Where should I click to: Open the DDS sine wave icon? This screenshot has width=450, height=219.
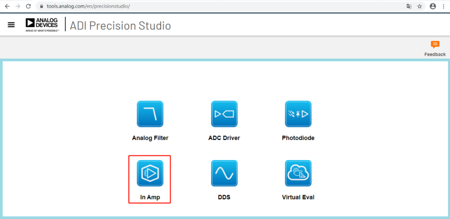click(x=224, y=173)
